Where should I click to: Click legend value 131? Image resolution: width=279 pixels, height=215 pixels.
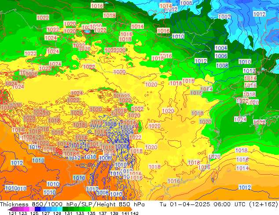click(x=68, y=213)
